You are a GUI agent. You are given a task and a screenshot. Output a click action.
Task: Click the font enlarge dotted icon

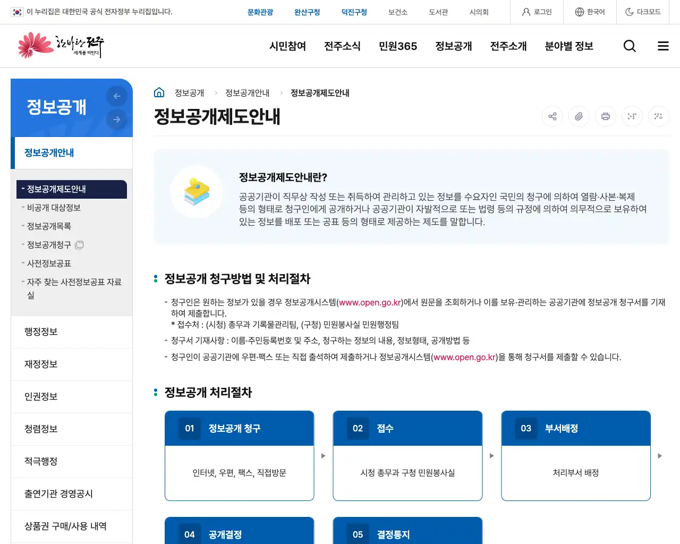coord(632,116)
